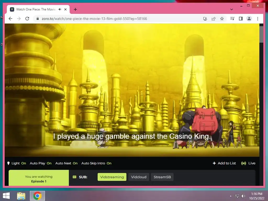
Task: Open a new tab with plus button
Action: click(x=75, y=9)
